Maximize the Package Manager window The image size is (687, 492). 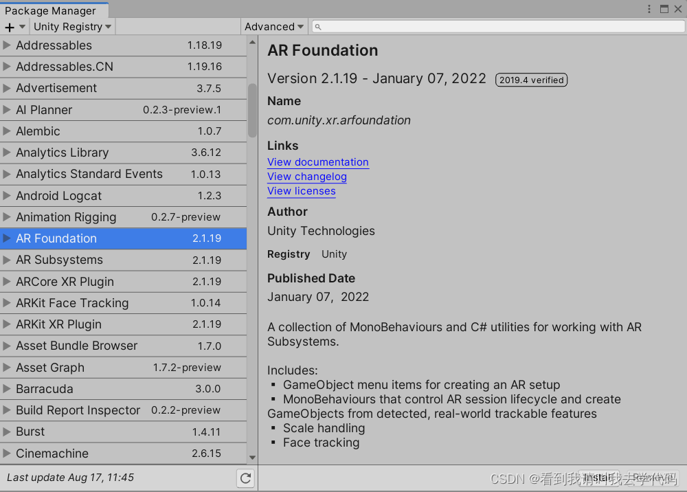point(664,9)
